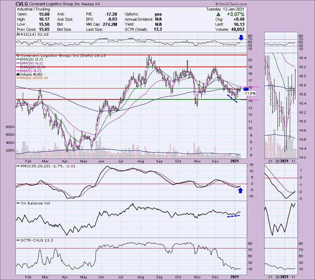Click the -11.8% annotation label

tap(250, 93)
